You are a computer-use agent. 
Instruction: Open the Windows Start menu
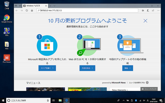tap(3, 100)
